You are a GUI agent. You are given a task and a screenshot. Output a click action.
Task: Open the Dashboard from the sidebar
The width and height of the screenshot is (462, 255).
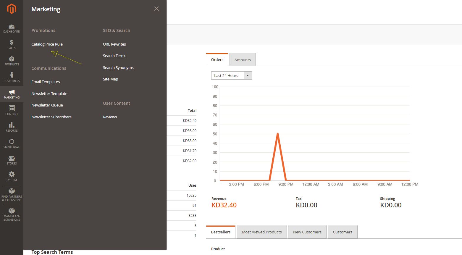tap(12, 28)
